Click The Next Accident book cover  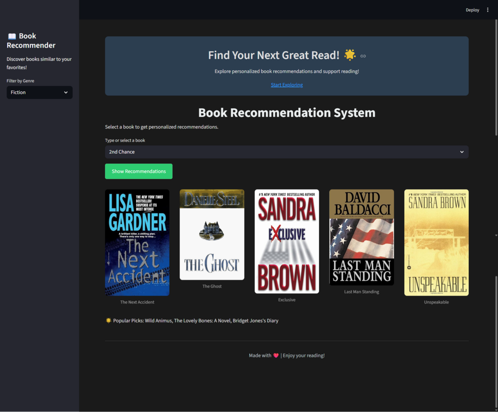pyautogui.click(x=137, y=242)
